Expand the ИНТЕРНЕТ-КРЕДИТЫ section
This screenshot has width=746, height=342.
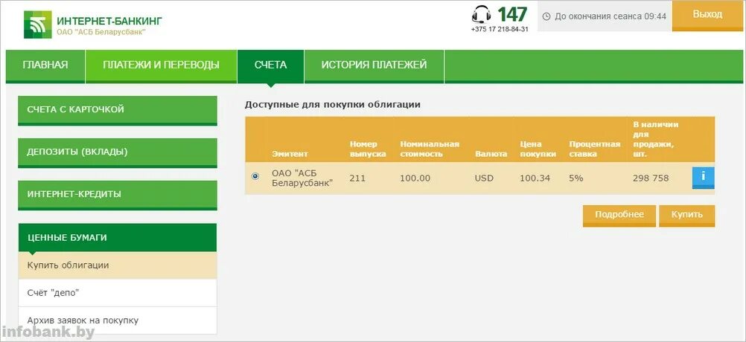point(118,195)
